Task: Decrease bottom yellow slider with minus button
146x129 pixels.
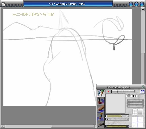Action: tap(107, 126)
